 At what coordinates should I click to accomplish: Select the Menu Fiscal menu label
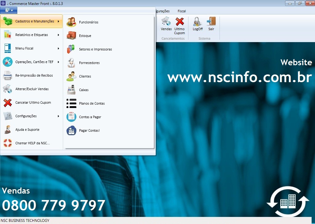(x=24, y=48)
